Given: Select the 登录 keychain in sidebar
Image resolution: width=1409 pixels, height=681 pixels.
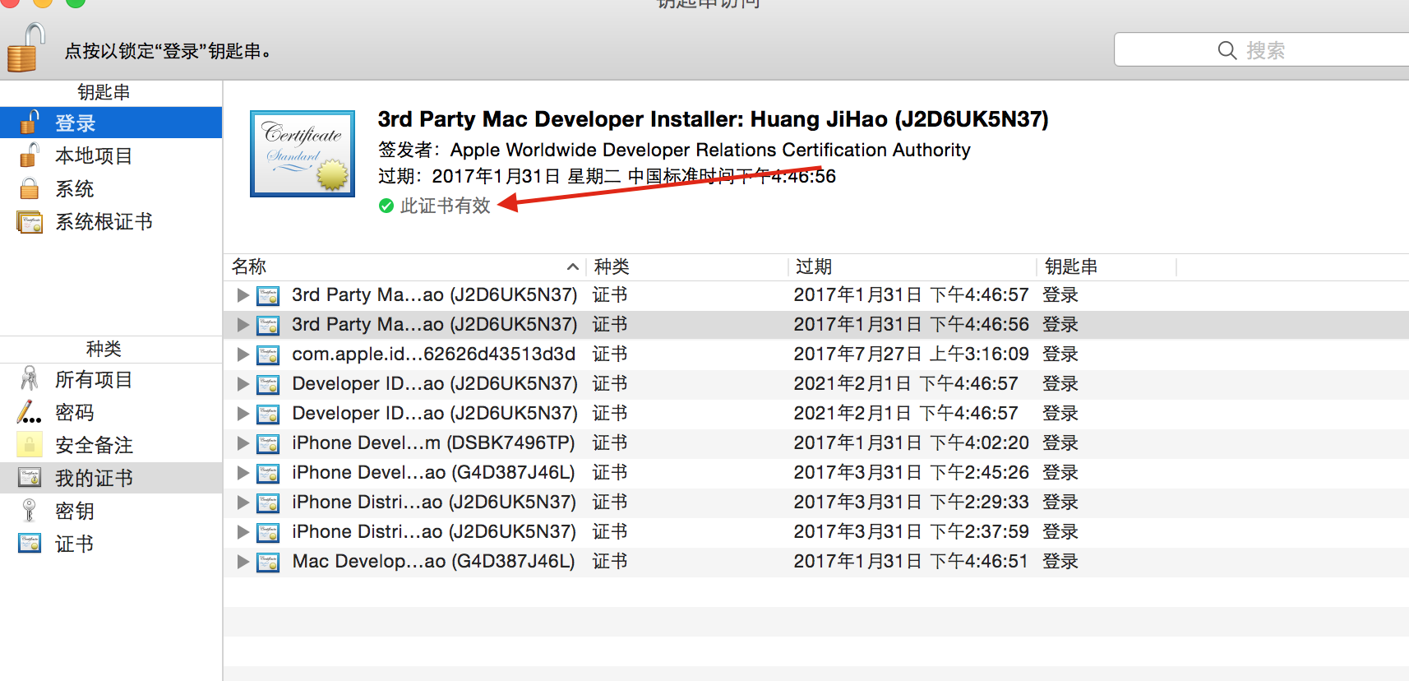Looking at the screenshot, I should (111, 123).
